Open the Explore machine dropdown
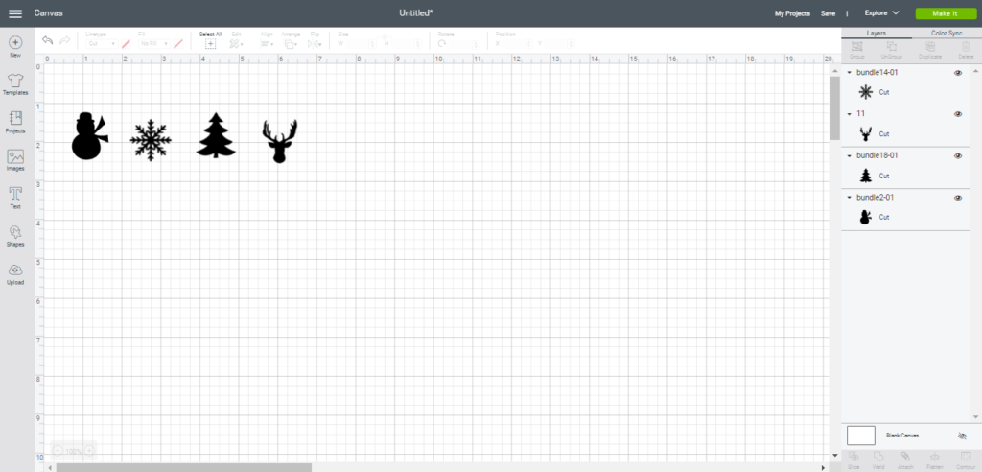 point(881,13)
